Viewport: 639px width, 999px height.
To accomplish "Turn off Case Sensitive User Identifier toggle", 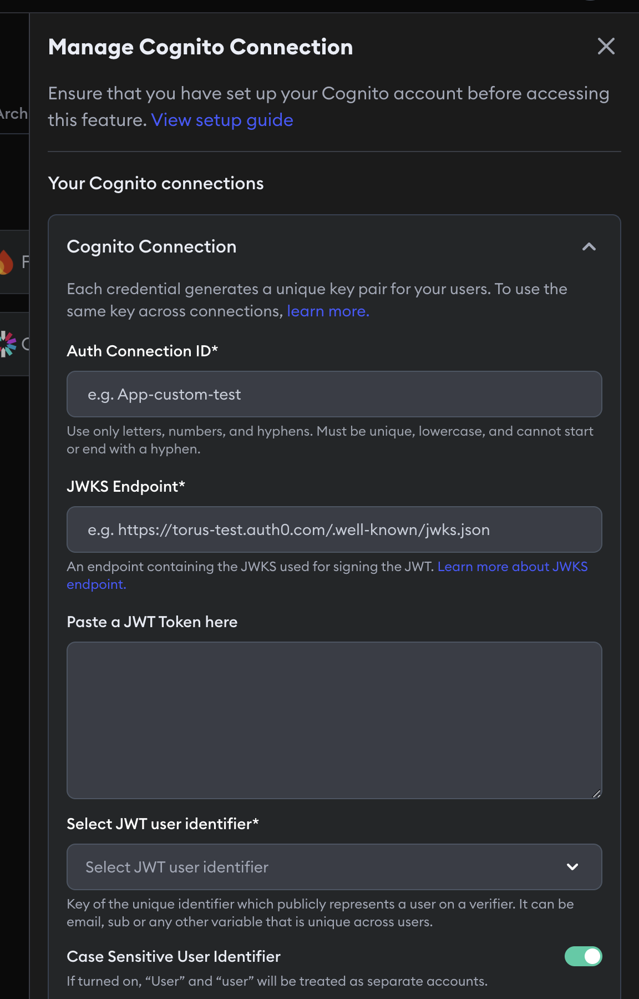I will click(583, 956).
